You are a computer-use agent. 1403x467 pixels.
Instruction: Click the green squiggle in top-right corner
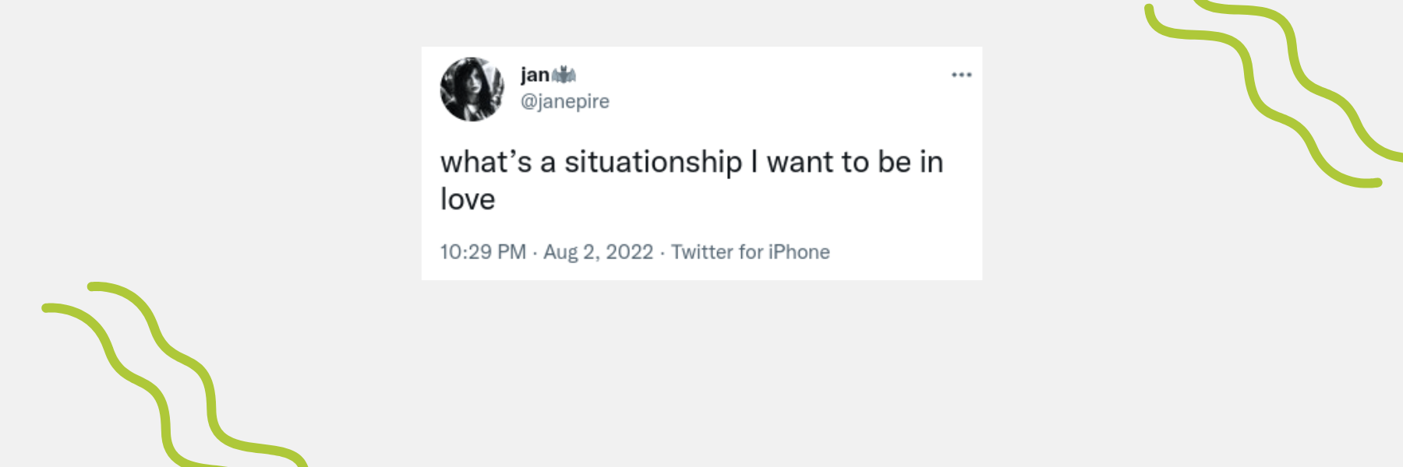click(x=1274, y=92)
